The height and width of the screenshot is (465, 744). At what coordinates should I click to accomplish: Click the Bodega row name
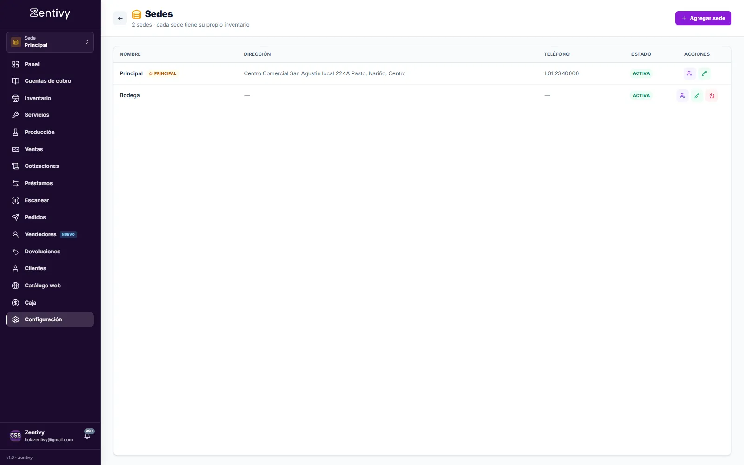click(130, 95)
